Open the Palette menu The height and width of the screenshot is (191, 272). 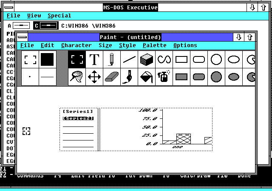tap(155, 45)
